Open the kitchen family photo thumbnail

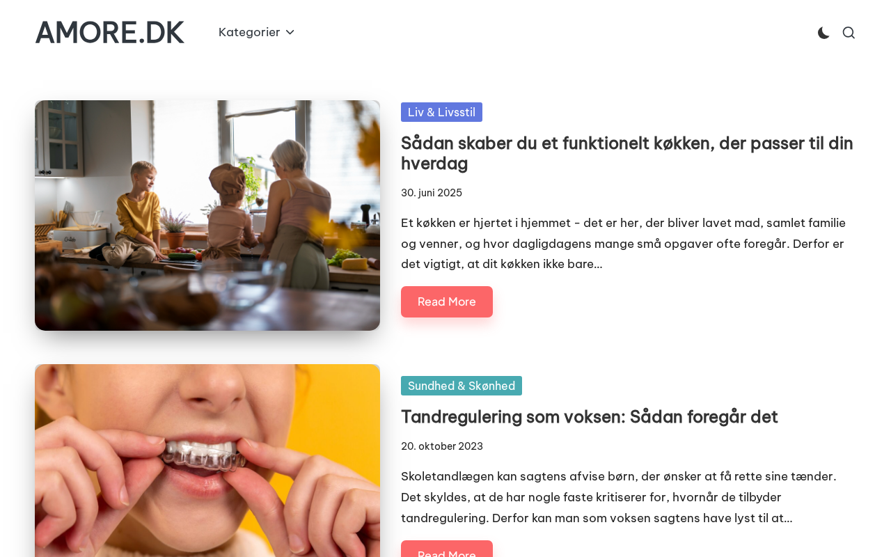[x=207, y=215]
